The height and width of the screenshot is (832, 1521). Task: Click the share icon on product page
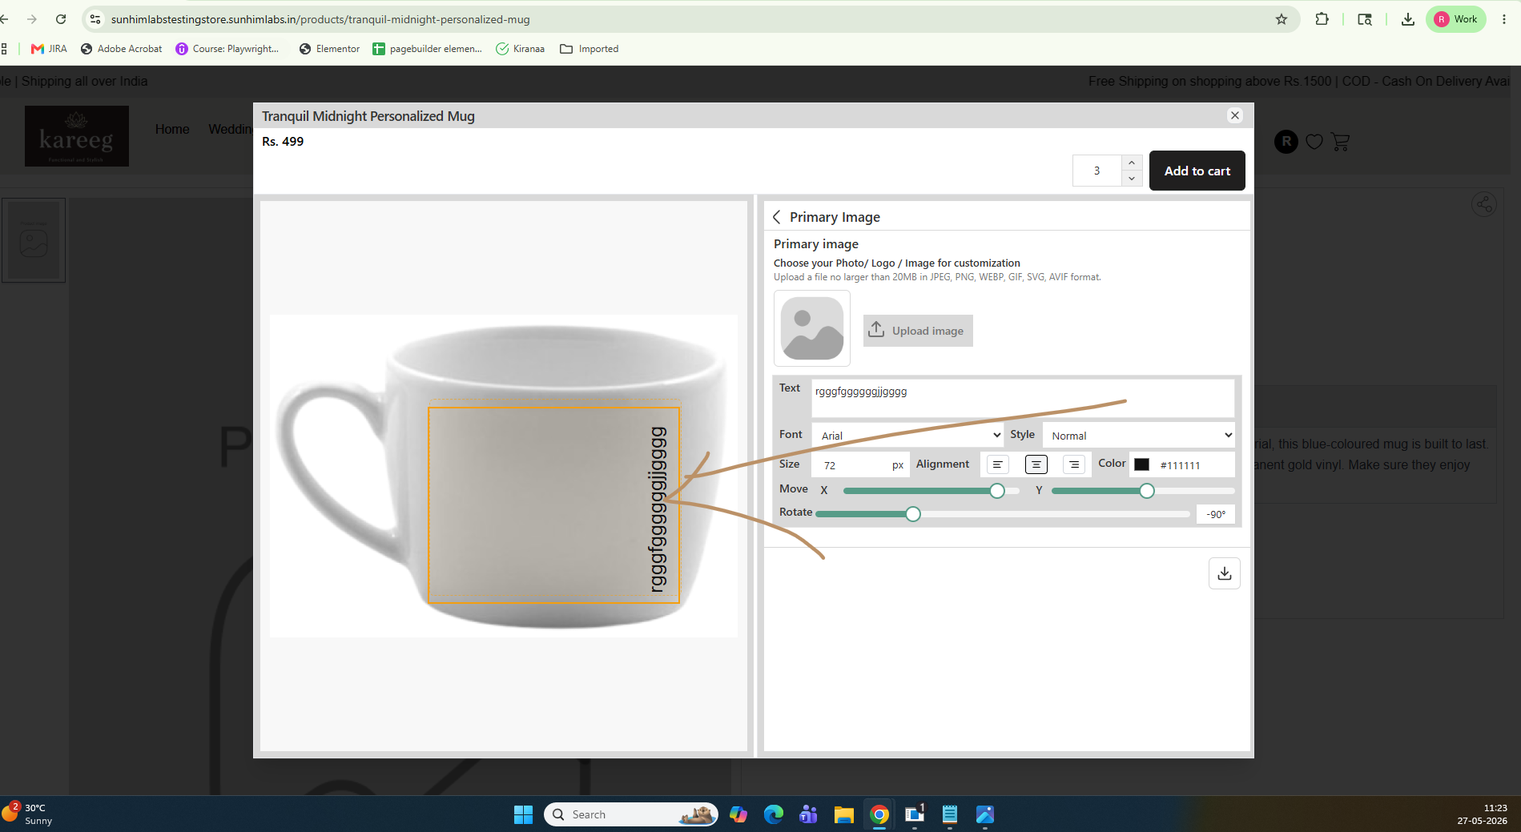coord(1484,204)
